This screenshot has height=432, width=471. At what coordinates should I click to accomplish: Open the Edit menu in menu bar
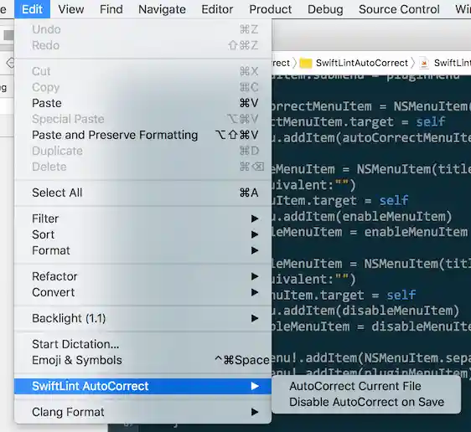point(32,9)
